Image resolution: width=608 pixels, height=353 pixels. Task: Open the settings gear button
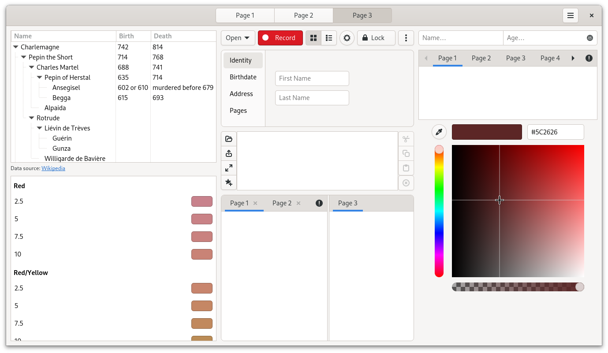pyautogui.click(x=347, y=38)
